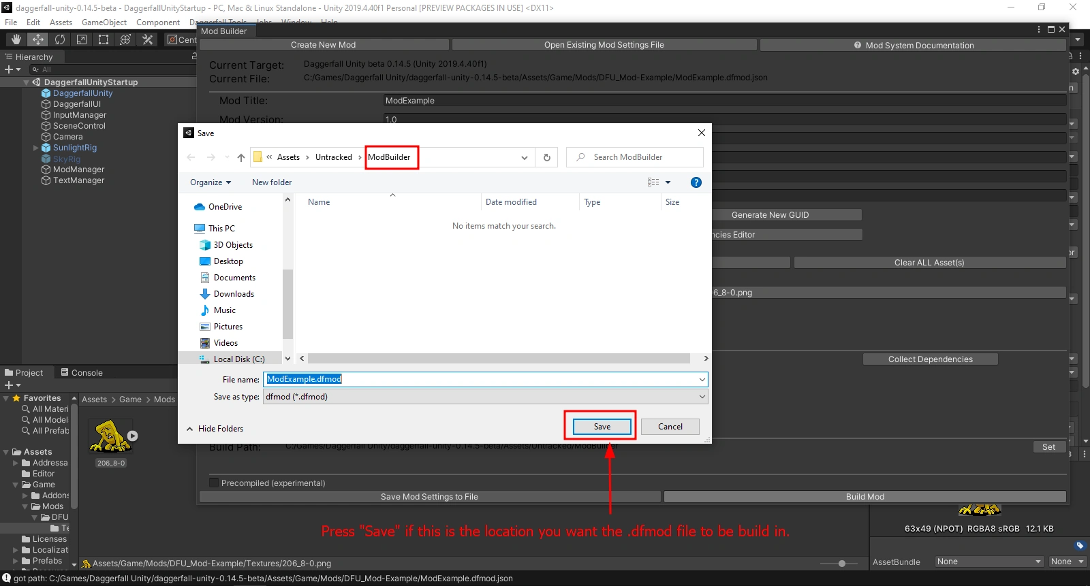1090x586 pixels.
Task: Open the Organize menu dropdown
Action: (211, 182)
